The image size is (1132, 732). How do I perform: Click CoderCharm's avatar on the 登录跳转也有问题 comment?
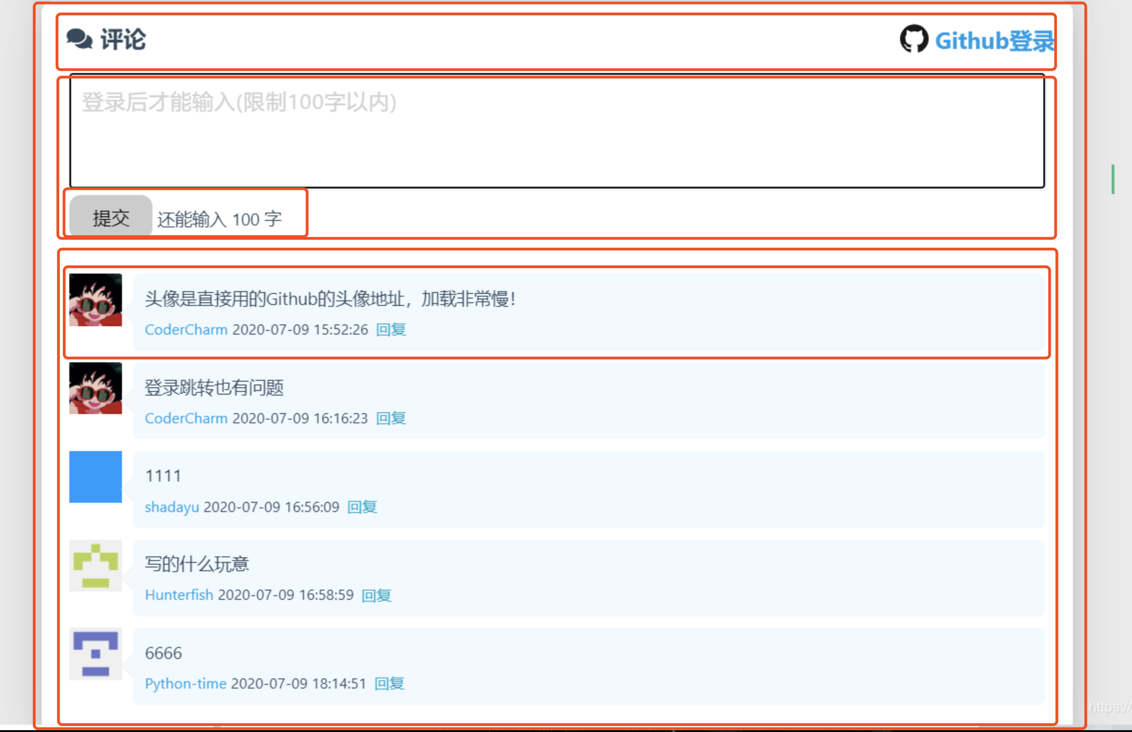[96, 388]
